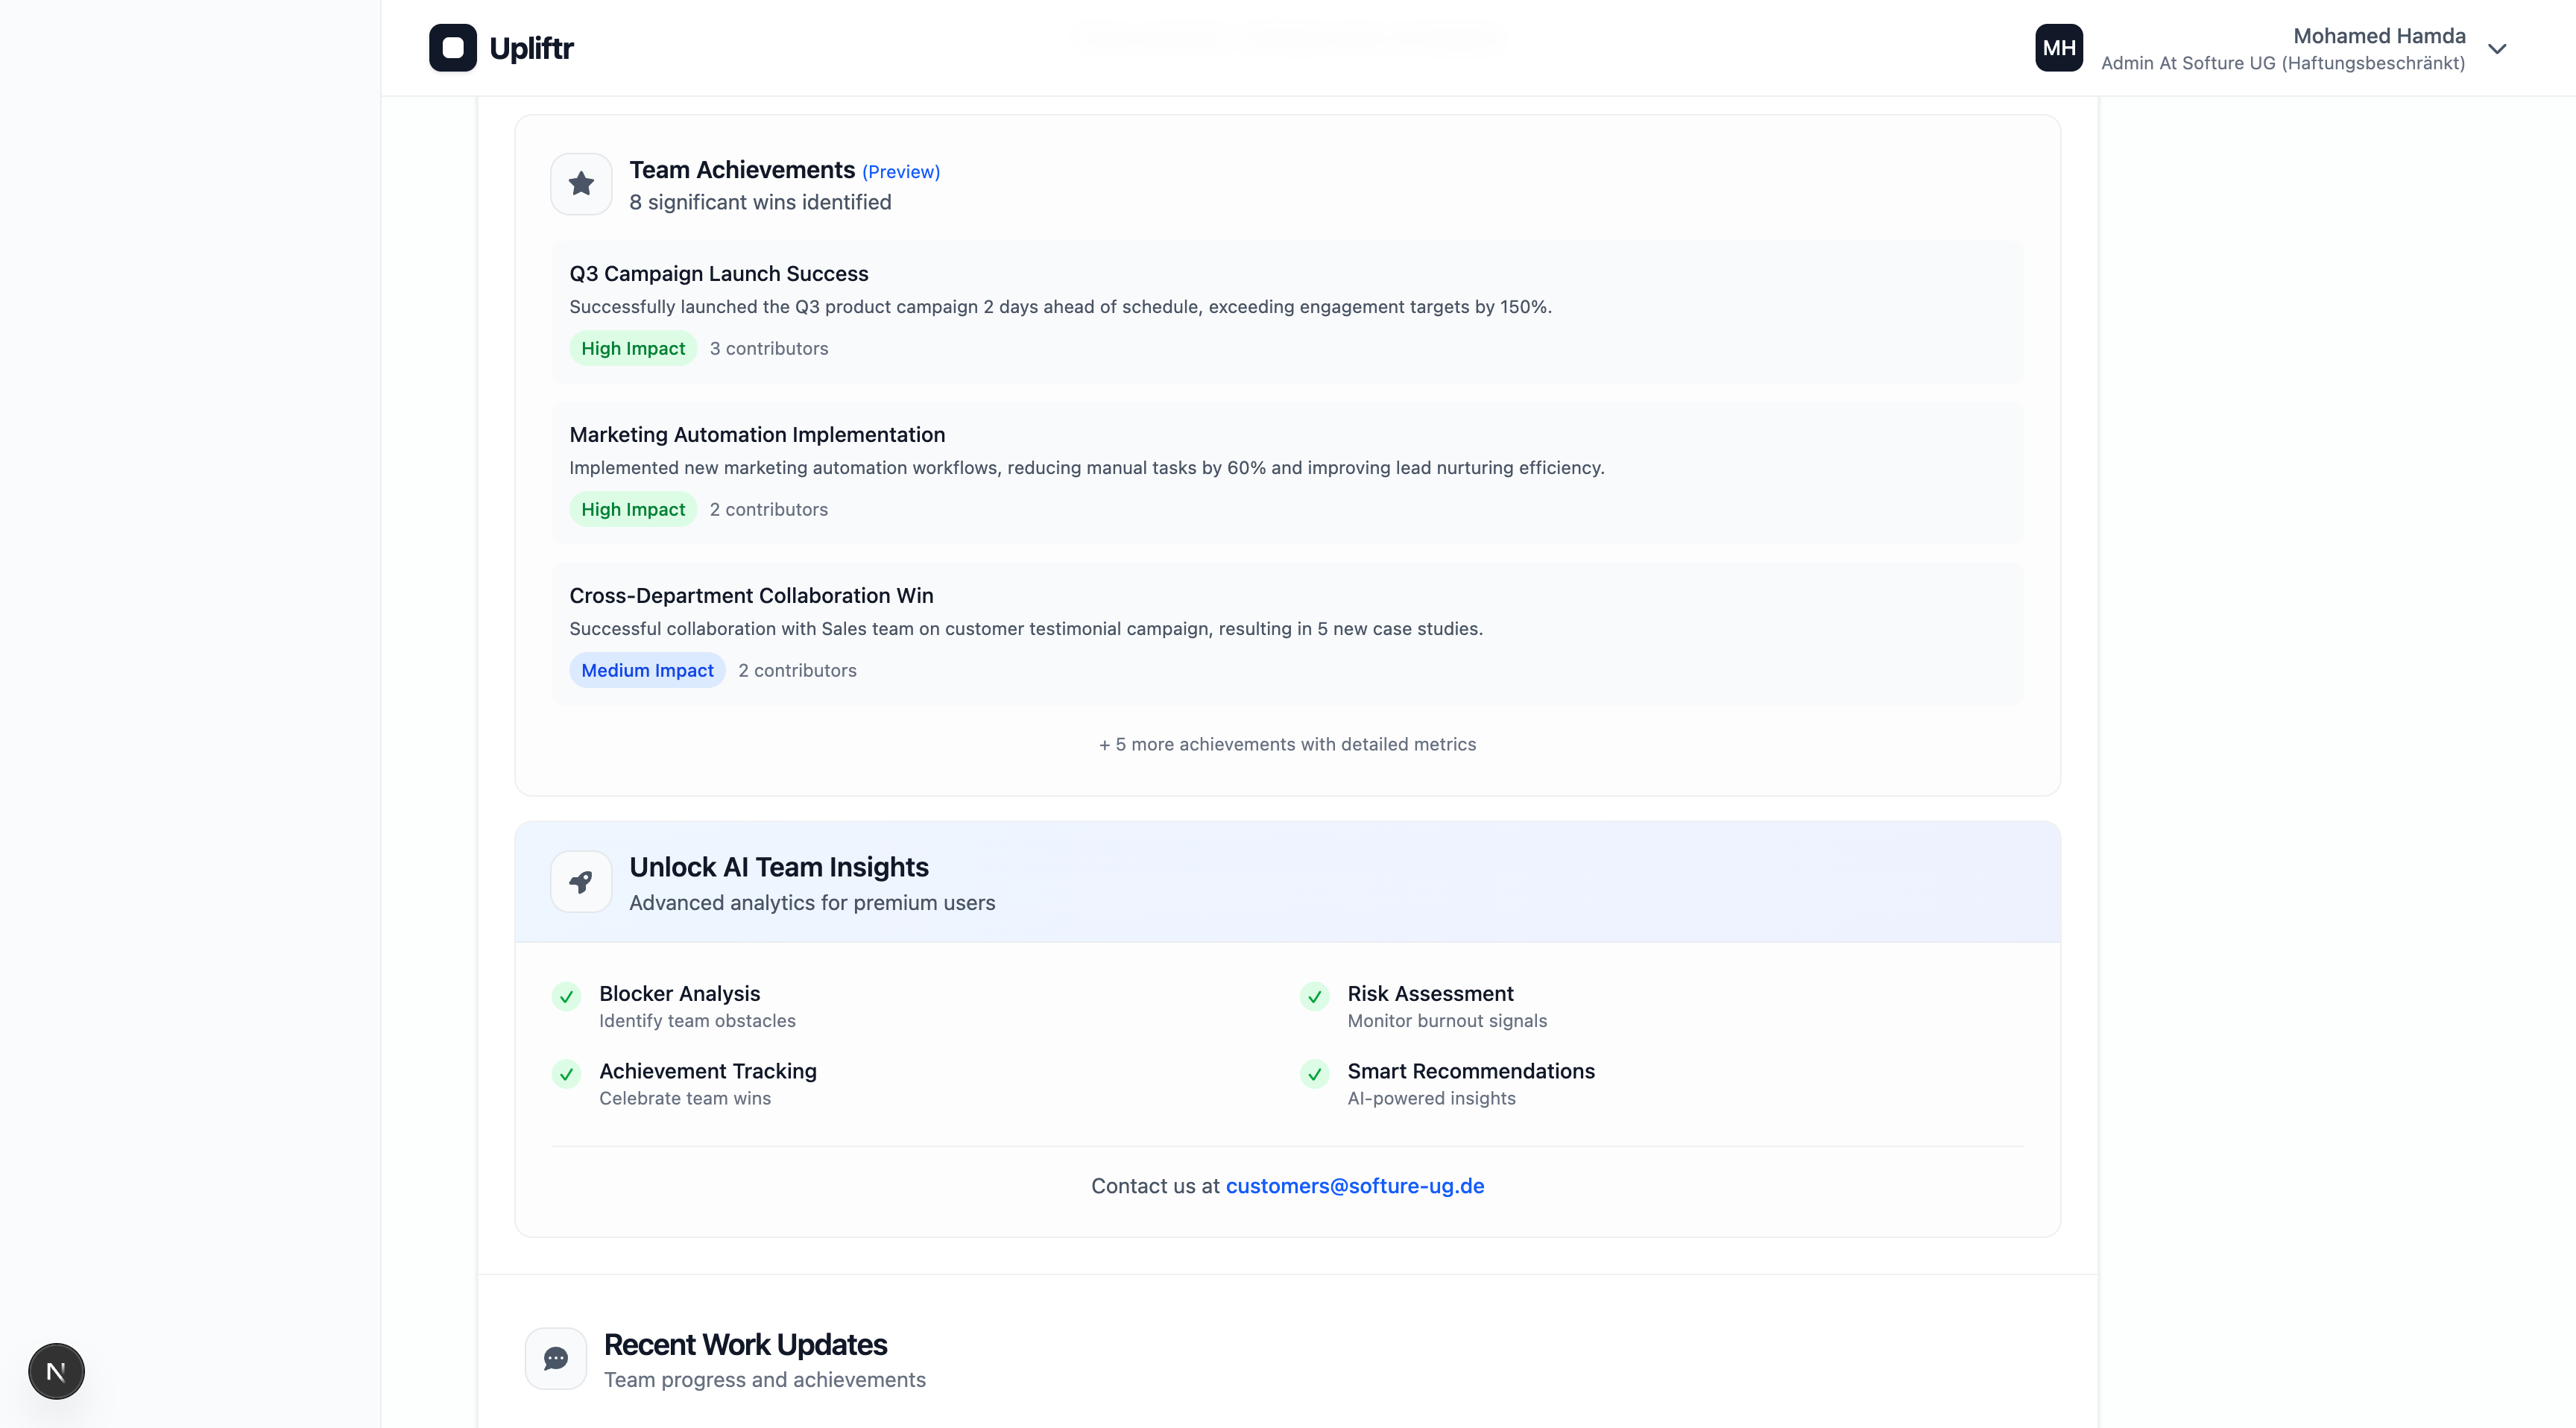This screenshot has height=1428, width=2576.
Task: Click the Upliftr brand name text
Action: (531, 48)
